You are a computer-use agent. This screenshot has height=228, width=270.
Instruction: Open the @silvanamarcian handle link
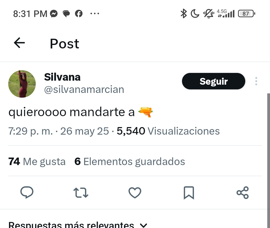coord(84,89)
